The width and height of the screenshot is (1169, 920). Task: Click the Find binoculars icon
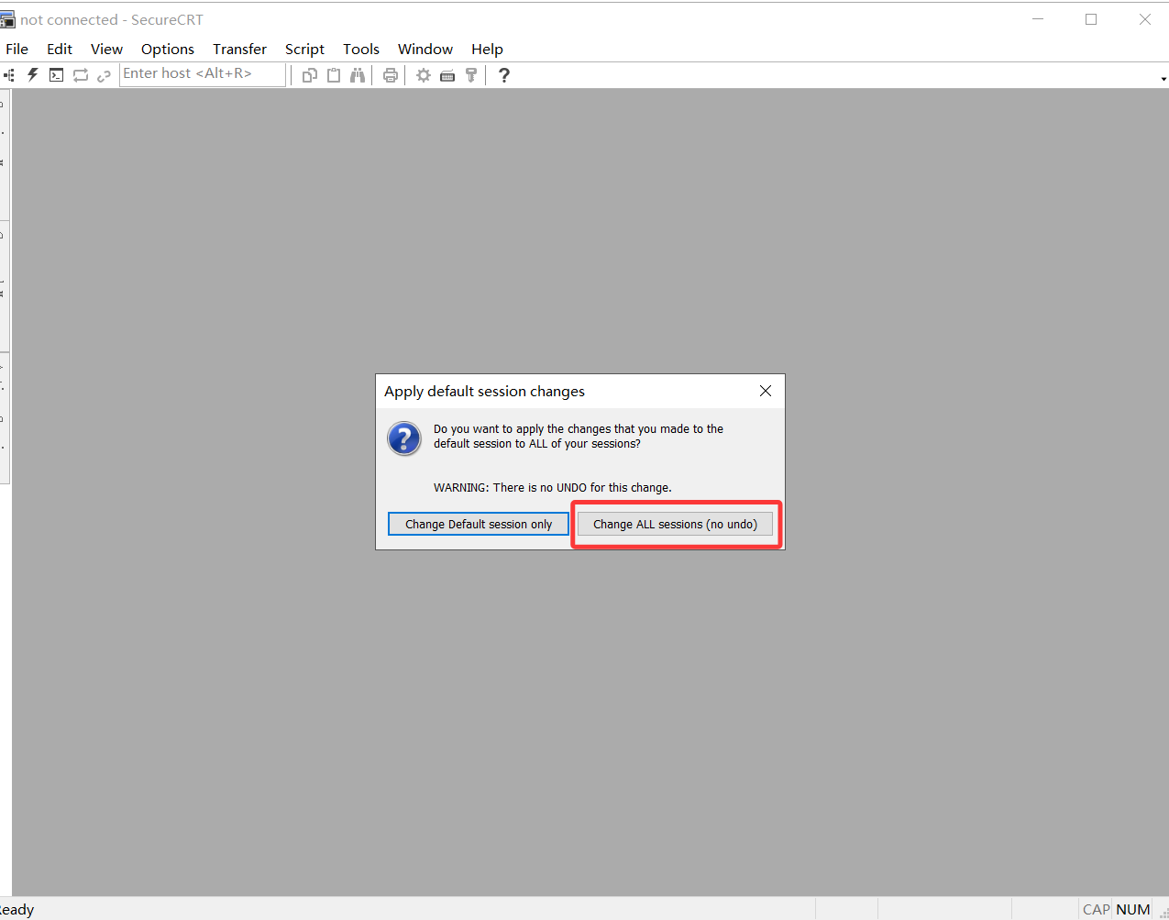coord(358,75)
